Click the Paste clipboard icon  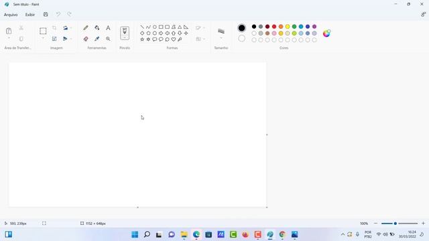[9, 31]
